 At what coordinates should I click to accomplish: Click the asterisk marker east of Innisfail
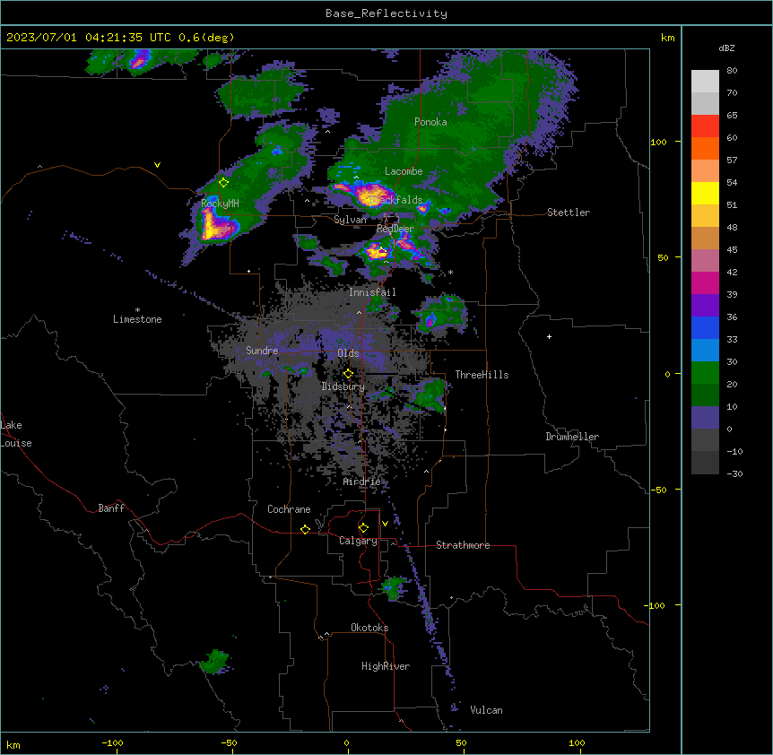(450, 272)
